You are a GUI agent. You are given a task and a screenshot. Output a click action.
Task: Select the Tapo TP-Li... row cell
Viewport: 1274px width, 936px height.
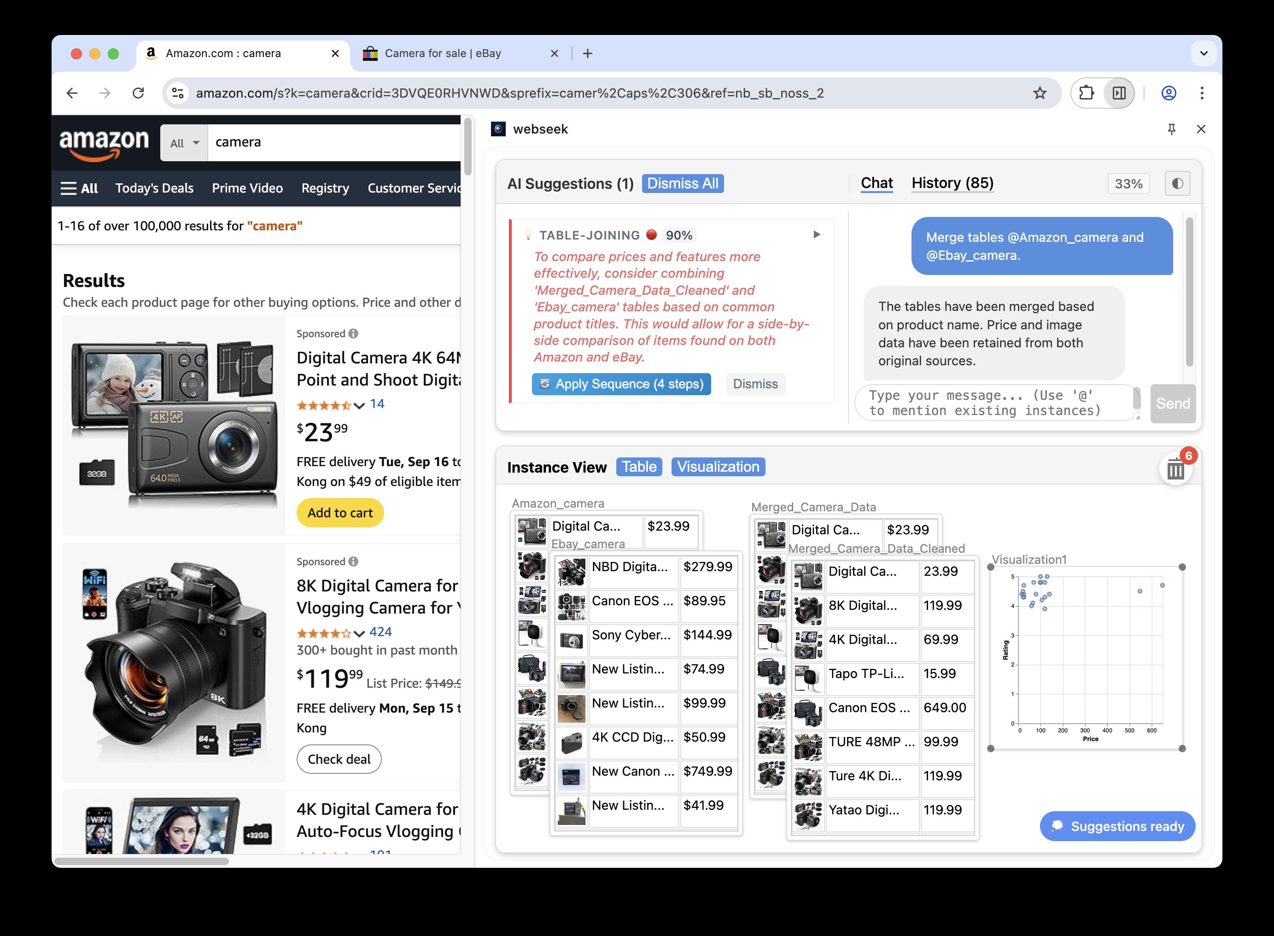871,679
